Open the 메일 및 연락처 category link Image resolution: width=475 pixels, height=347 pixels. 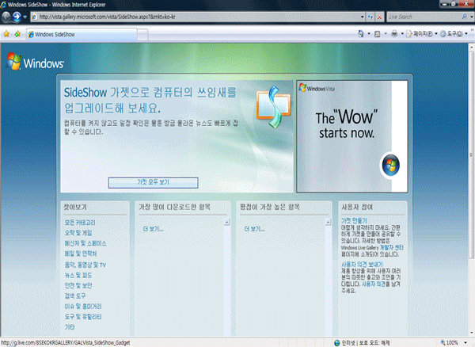tap(81, 254)
